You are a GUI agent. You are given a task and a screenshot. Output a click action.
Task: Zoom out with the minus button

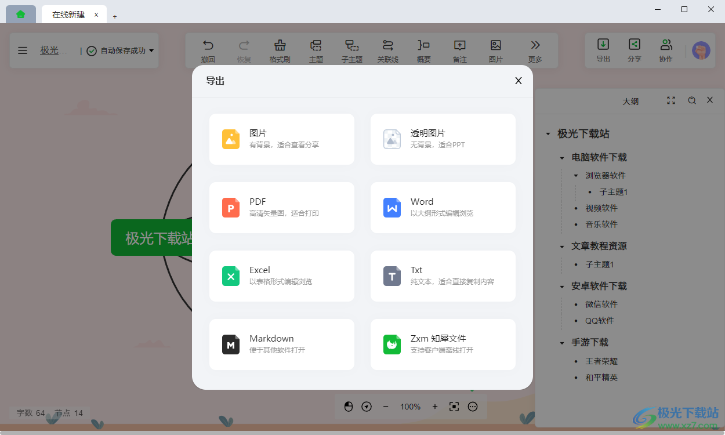(x=386, y=407)
